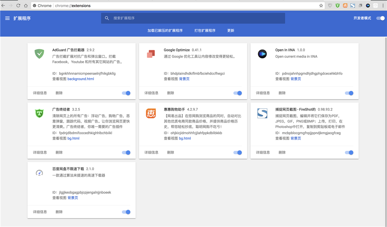387x227 pixels.
Task: Click 删除 on AdGuard card
Action: pyautogui.click(x=59, y=93)
